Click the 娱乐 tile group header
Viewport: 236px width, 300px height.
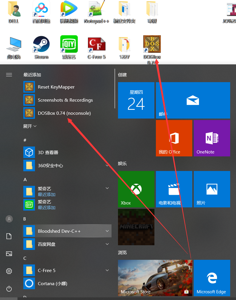pyautogui.click(x=122, y=164)
